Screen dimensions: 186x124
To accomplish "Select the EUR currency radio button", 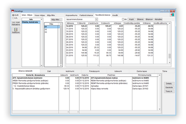I will tap(13, 15).
